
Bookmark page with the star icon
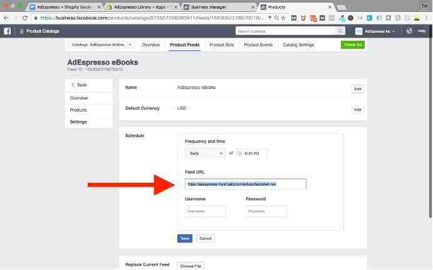284,18
